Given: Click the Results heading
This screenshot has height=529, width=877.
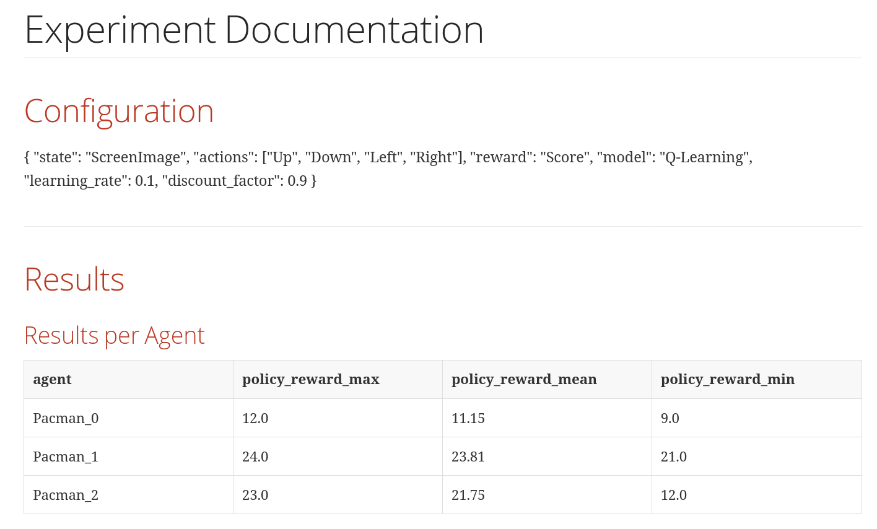Looking at the screenshot, I should 74,279.
